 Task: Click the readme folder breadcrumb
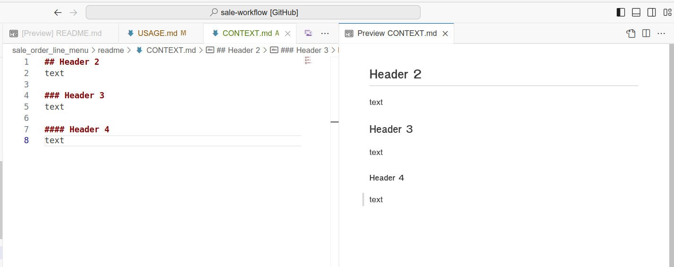tap(111, 50)
